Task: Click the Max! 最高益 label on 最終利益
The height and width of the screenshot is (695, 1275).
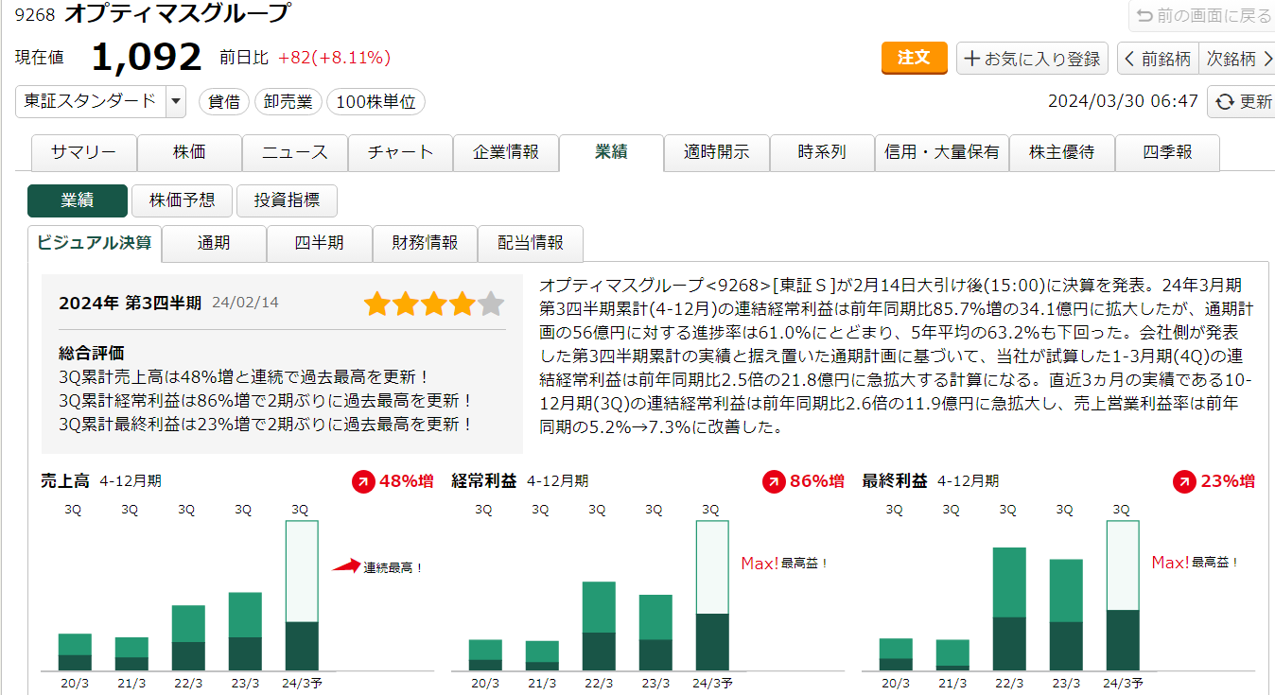Action: click(x=1195, y=563)
